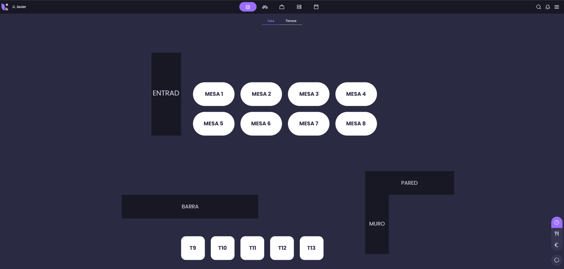
Task: Open the hamburger menu
Action: (557, 7)
